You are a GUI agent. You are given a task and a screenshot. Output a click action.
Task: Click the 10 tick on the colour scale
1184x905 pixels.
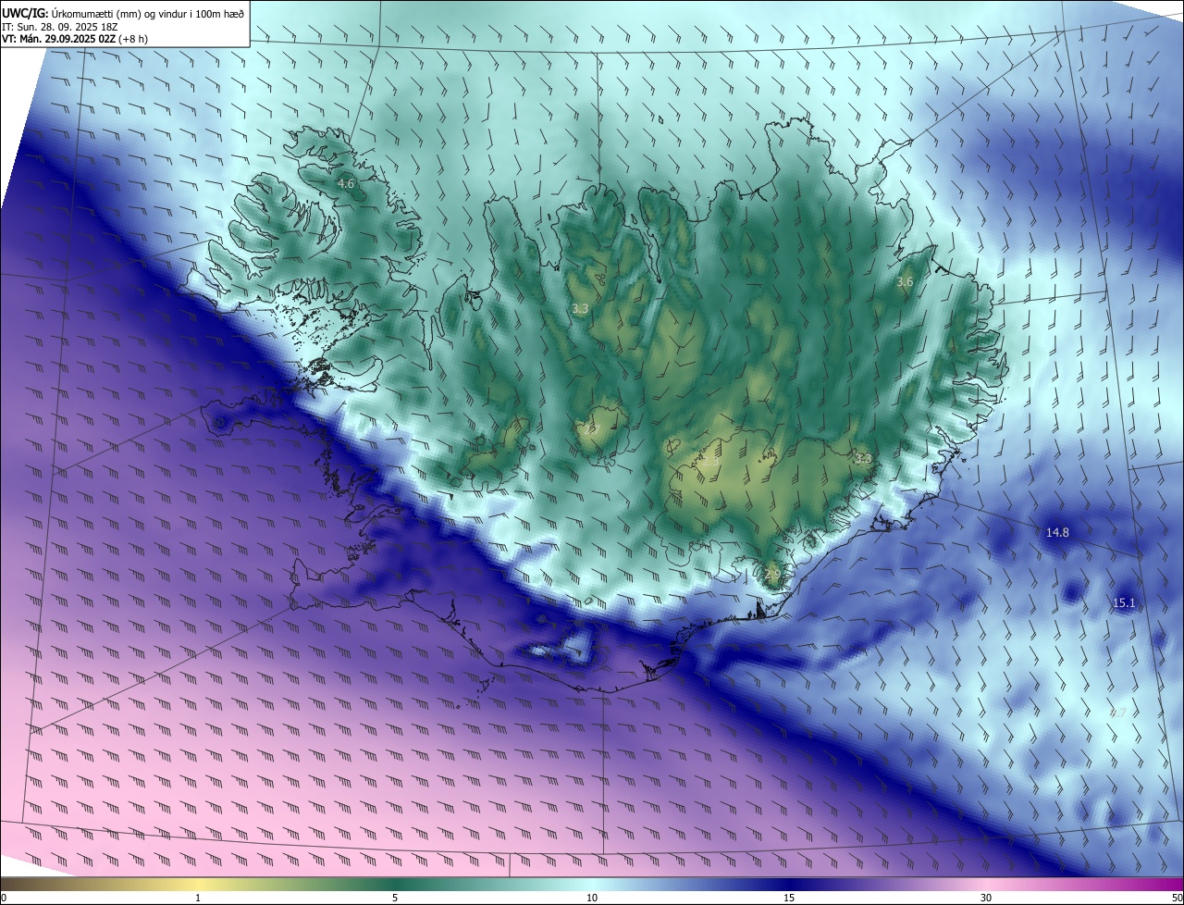point(592,898)
